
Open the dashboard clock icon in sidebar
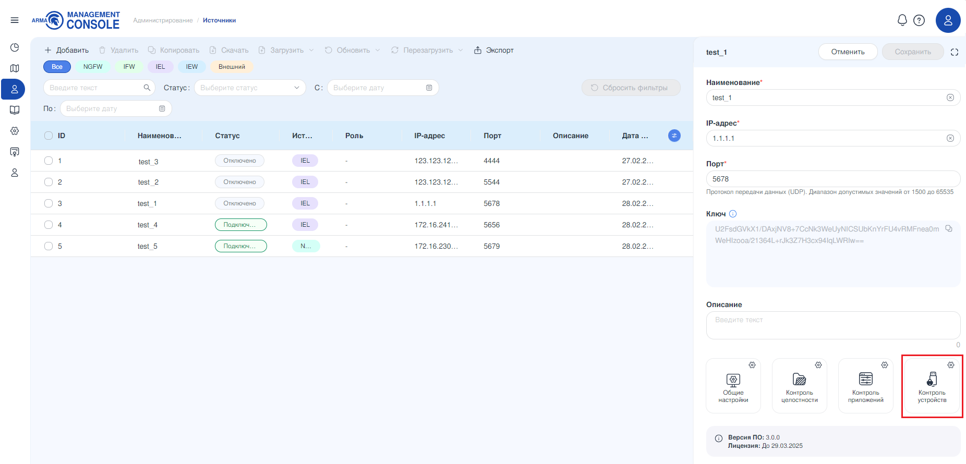[x=15, y=47]
